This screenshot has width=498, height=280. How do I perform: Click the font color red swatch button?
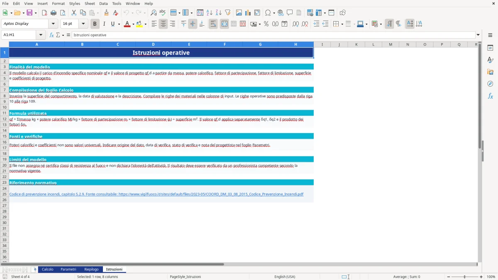(x=127, y=24)
